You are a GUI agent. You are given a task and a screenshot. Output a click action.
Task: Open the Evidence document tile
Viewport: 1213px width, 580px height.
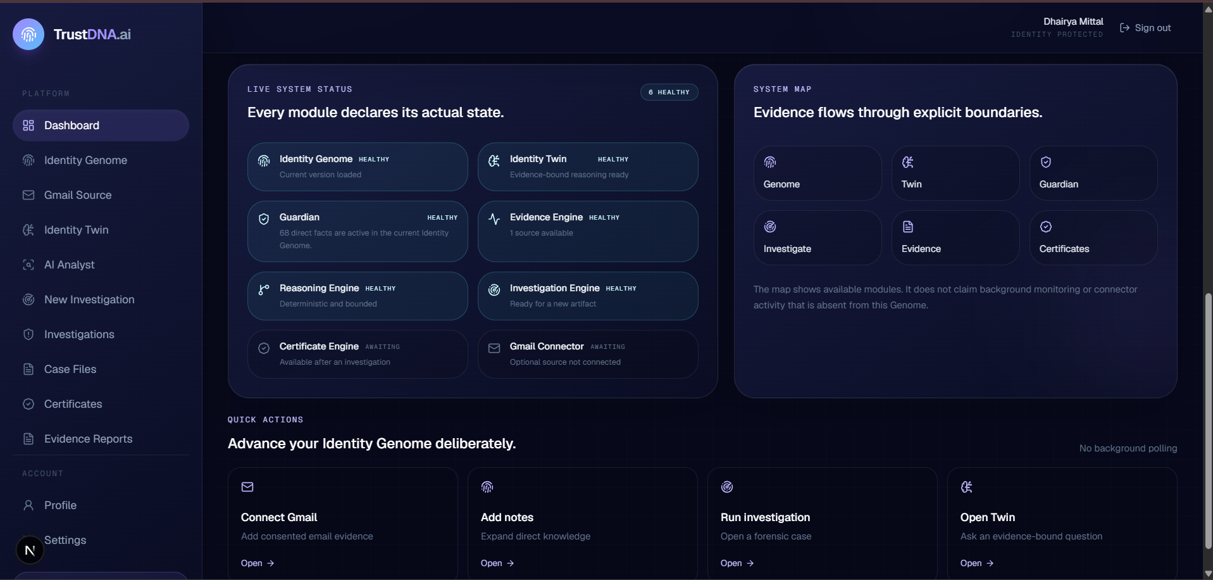click(x=955, y=238)
